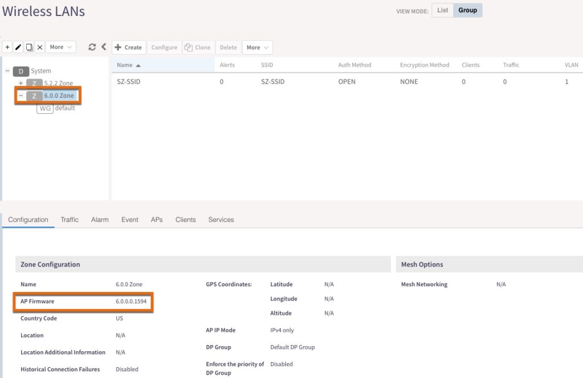Switch view mode to List
The width and height of the screenshot is (583, 378).
(442, 10)
